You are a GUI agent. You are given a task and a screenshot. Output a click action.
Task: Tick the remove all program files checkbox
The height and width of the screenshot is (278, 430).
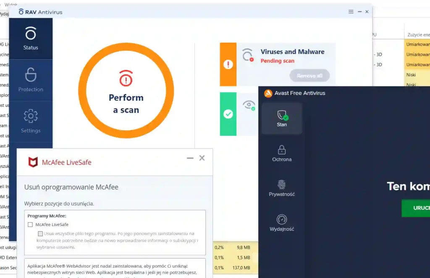click(40, 234)
